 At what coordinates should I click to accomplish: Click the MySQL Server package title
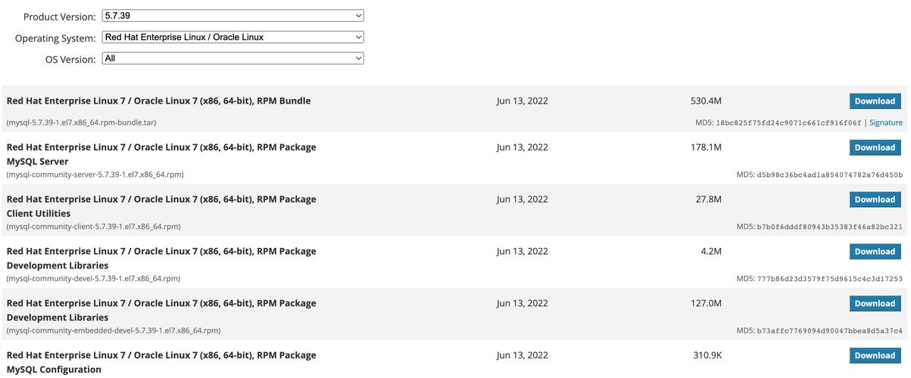(x=37, y=162)
